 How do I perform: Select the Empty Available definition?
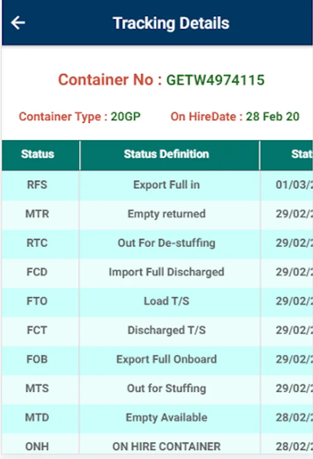click(x=166, y=417)
